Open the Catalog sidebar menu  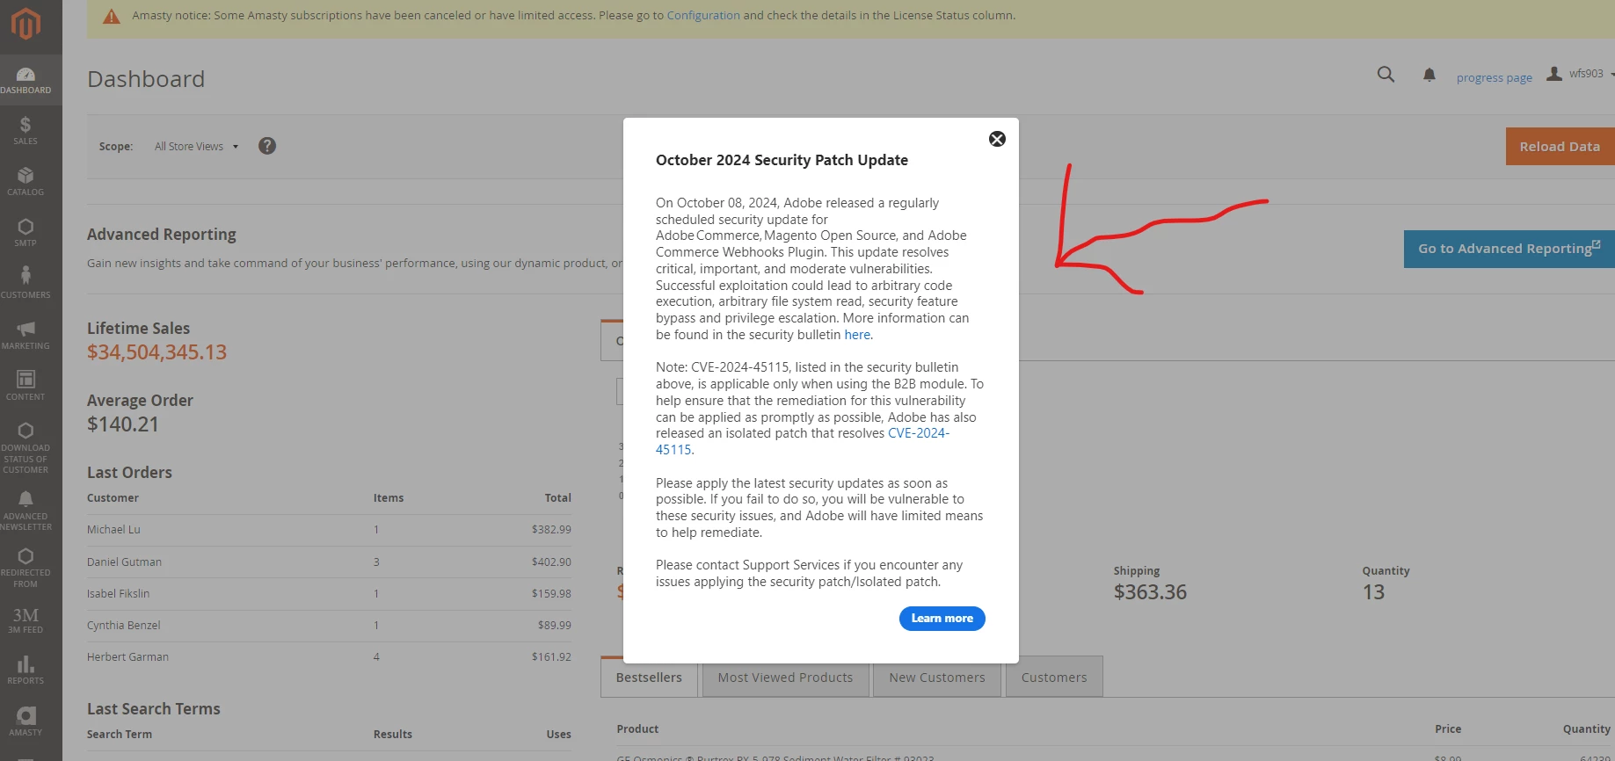25,182
